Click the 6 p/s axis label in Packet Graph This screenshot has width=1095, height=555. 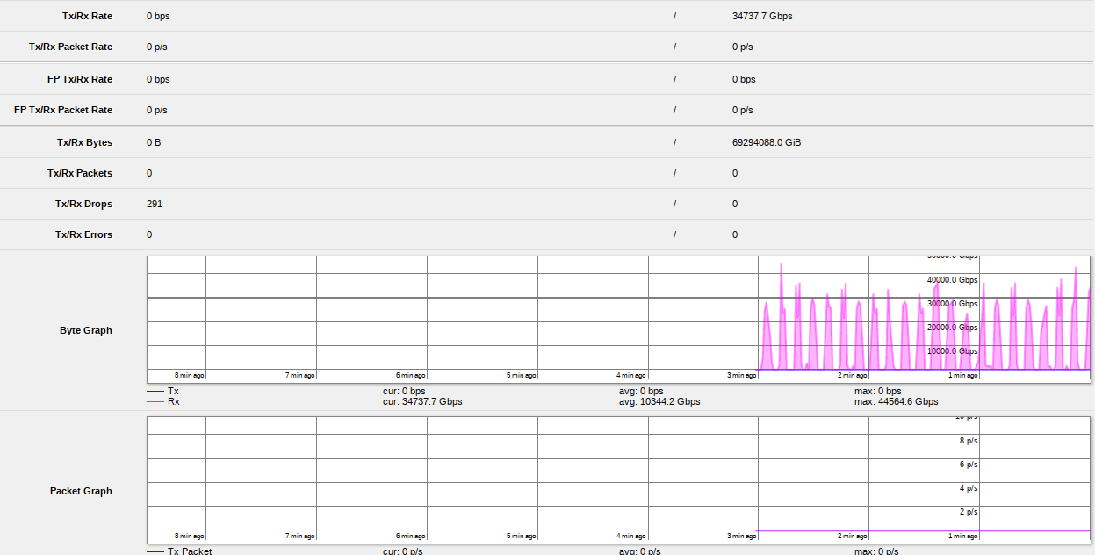click(968, 465)
